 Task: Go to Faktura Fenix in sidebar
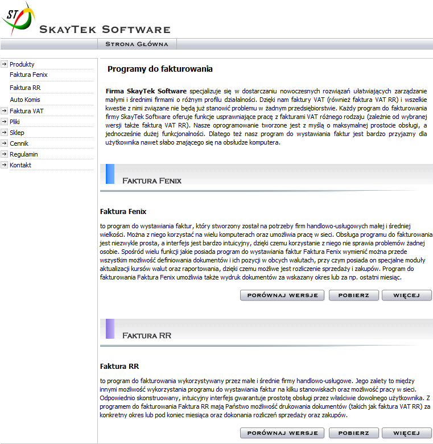click(28, 75)
